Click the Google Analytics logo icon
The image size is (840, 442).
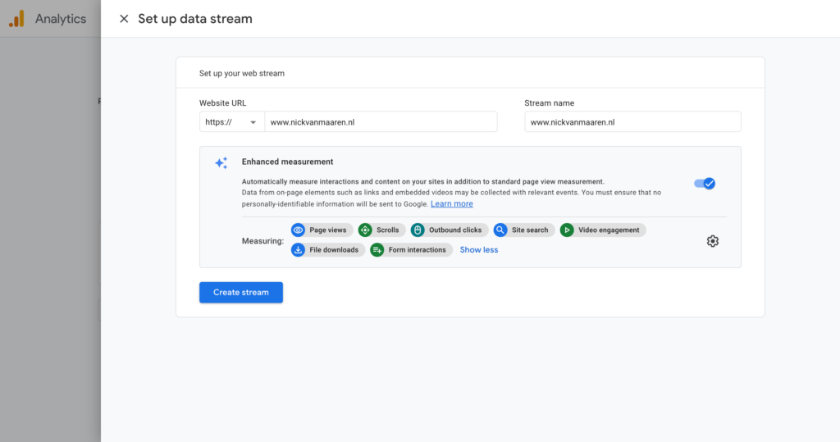point(16,19)
